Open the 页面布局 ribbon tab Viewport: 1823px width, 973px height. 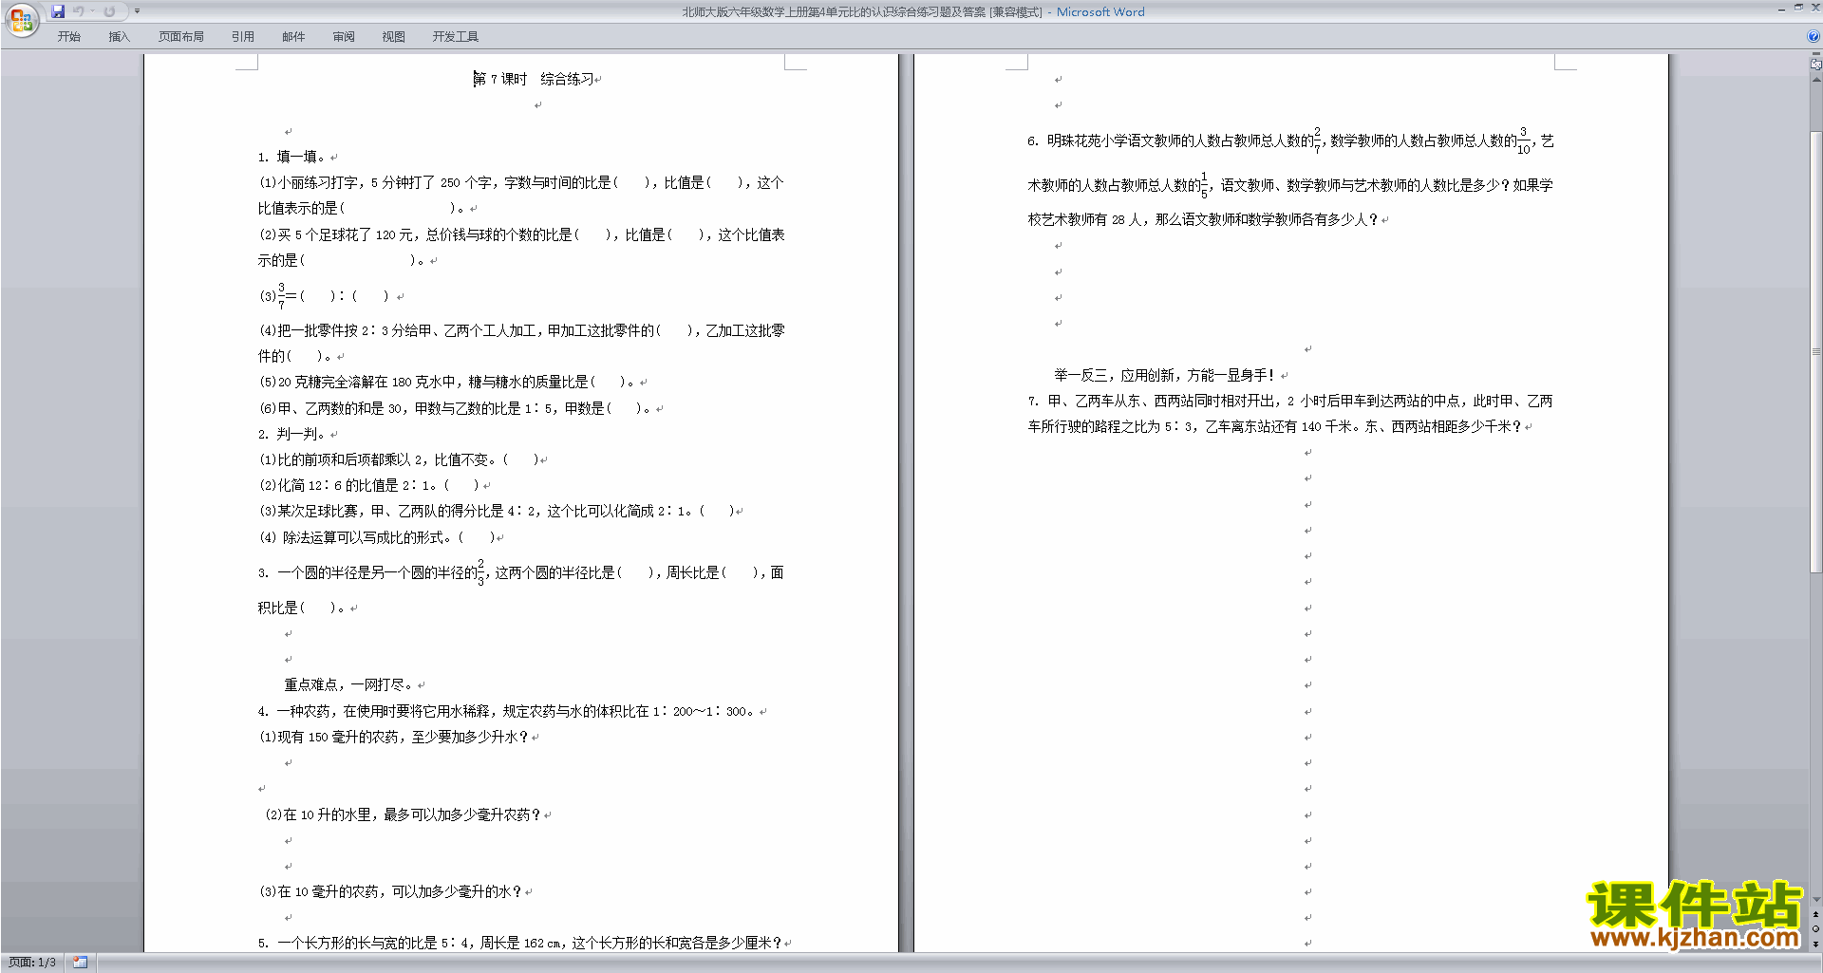[x=181, y=37]
